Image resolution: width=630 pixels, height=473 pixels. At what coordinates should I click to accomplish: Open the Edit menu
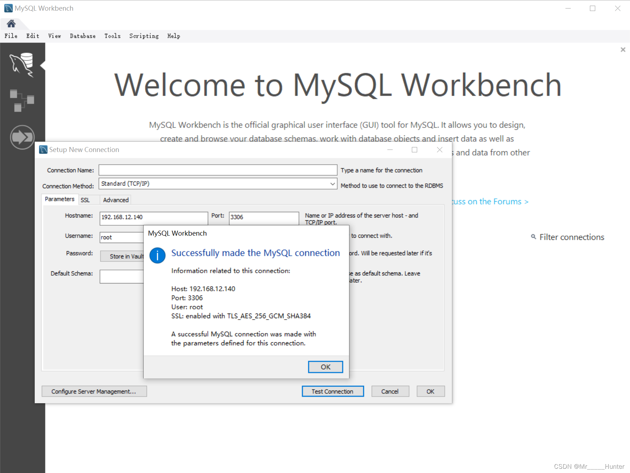click(x=33, y=36)
